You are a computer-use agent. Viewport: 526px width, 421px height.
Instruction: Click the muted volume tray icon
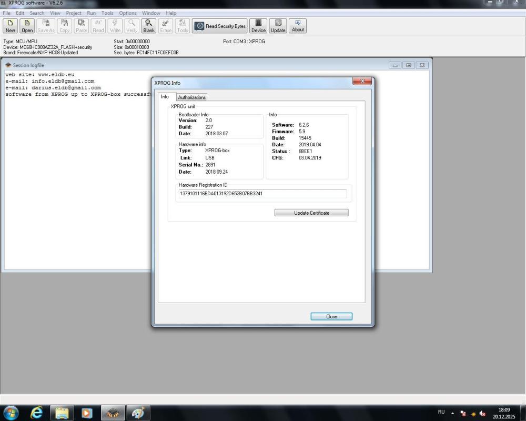coord(483,413)
